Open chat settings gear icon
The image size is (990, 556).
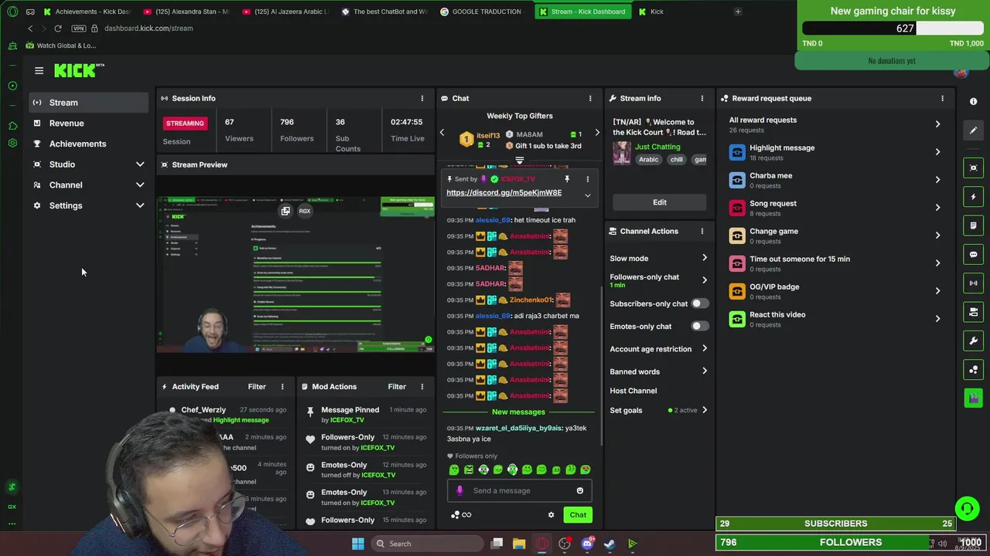click(551, 515)
